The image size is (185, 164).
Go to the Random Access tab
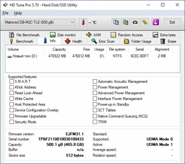click(127, 35)
